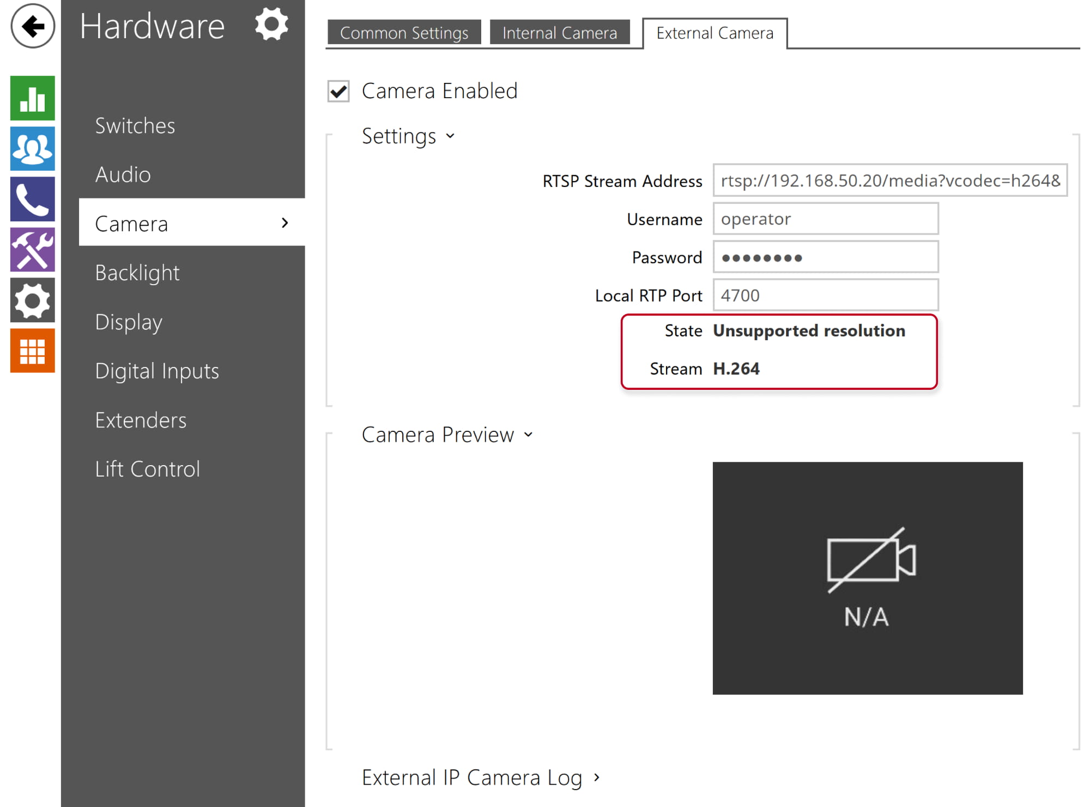
Task: Click the Local RTP Port label
Action: (649, 296)
